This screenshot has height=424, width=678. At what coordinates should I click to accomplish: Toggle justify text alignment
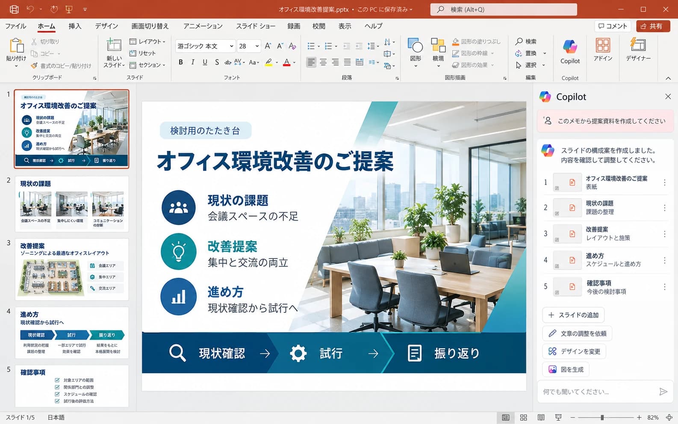(347, 62)
